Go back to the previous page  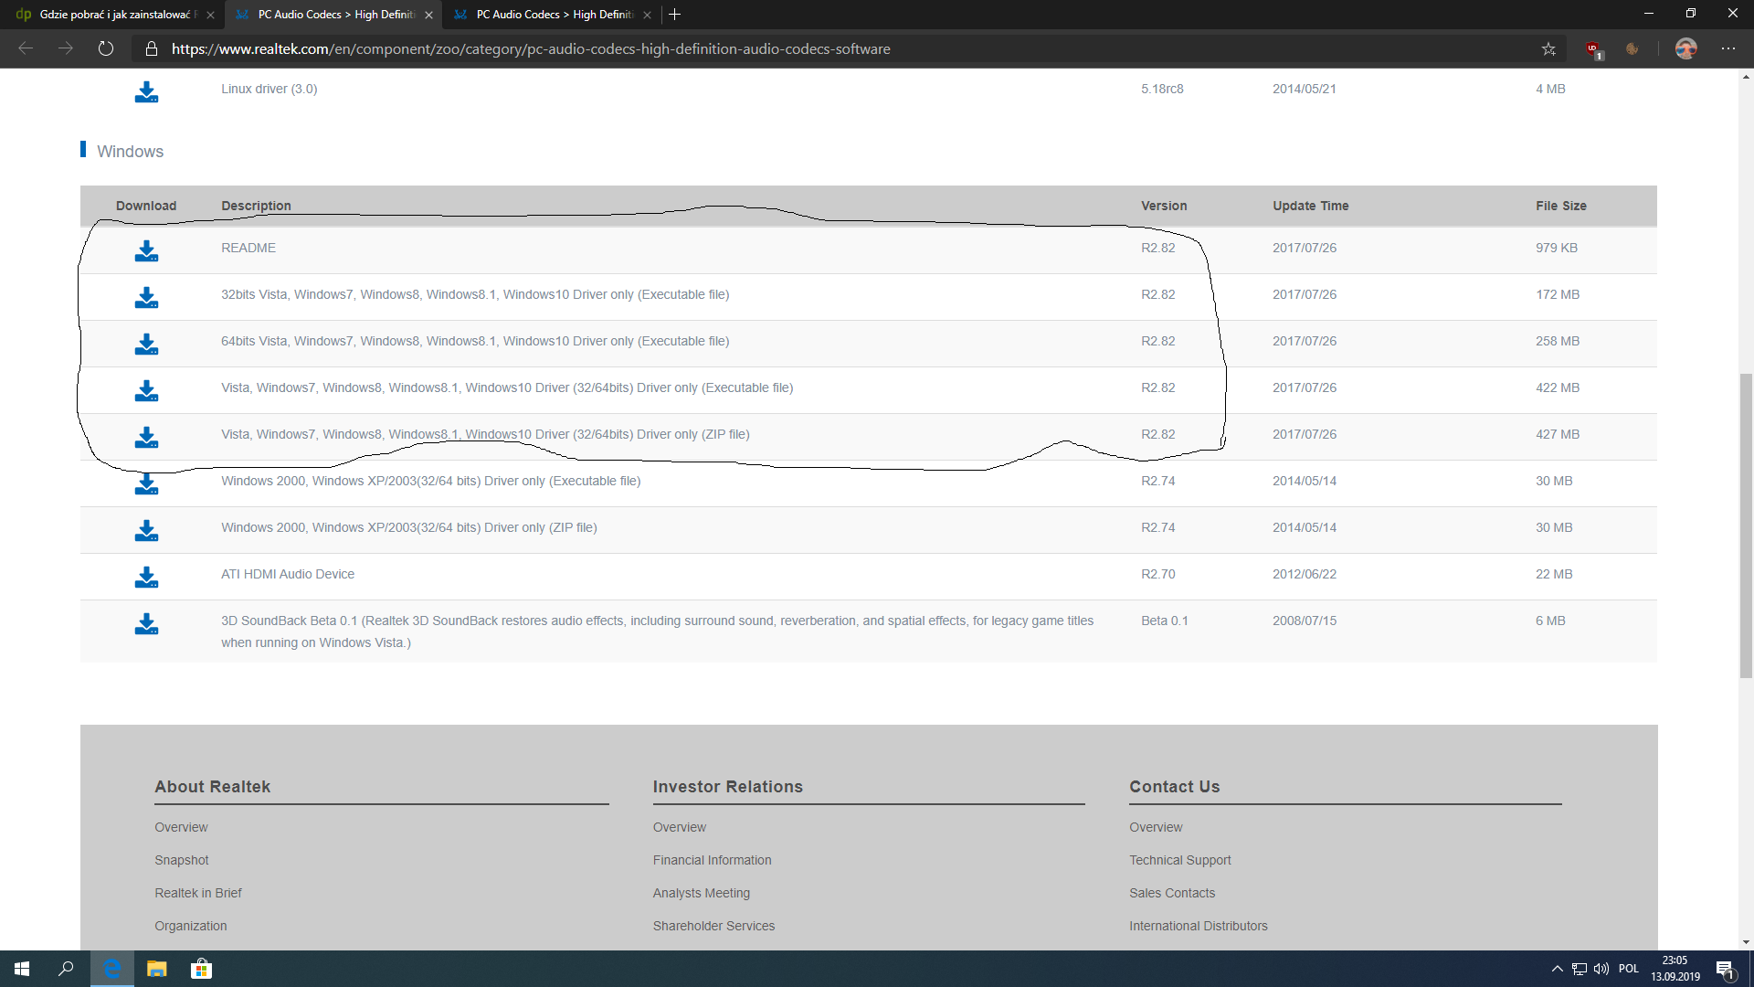tap(26, 48)
